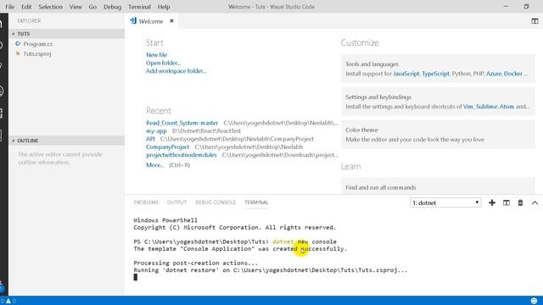The image size is (543, 305).
Task: Open the Go menu
Action: (x=92, y=7)
